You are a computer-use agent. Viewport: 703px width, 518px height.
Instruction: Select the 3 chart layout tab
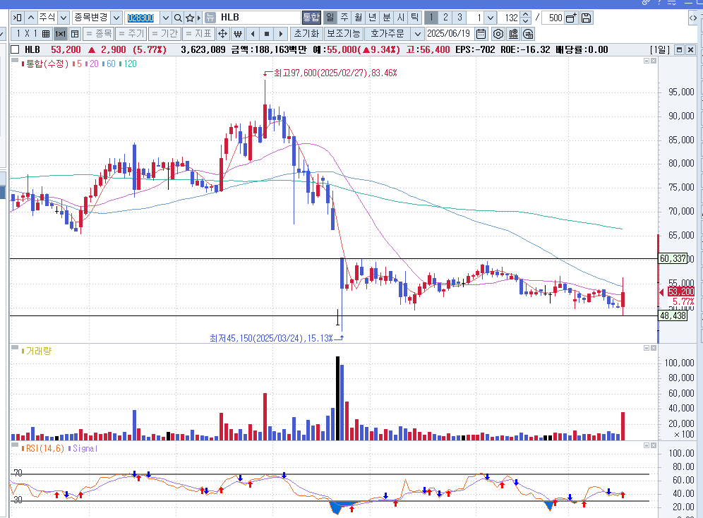click(459, 18)
